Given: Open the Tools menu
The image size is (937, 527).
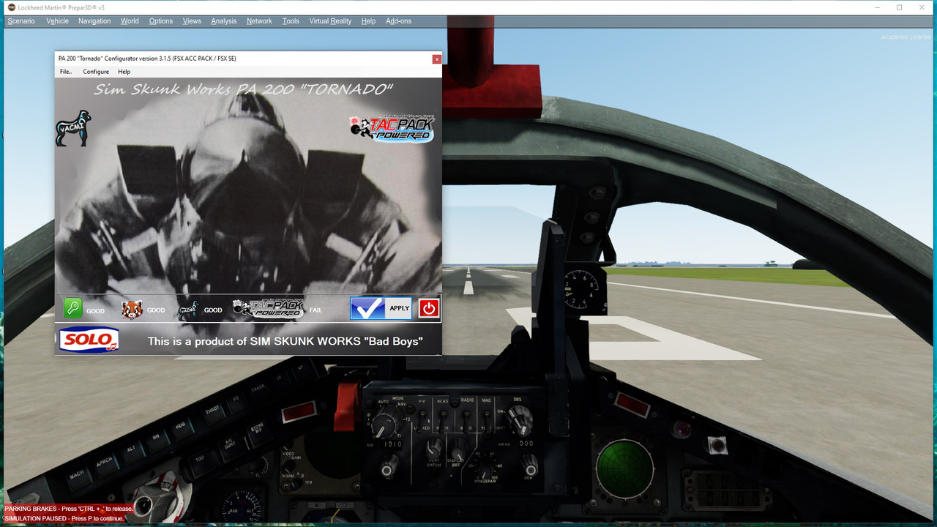Looking at the screenshot, I should (291, 21).
